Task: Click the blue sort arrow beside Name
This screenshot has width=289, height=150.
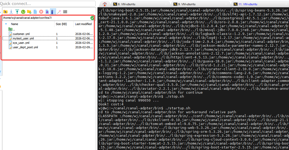Action: pyautogui.click(x=6, y=24)
